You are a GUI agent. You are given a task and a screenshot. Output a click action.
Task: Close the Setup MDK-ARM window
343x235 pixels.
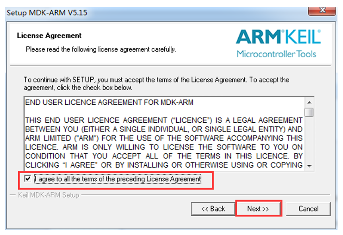coord(322,10)
